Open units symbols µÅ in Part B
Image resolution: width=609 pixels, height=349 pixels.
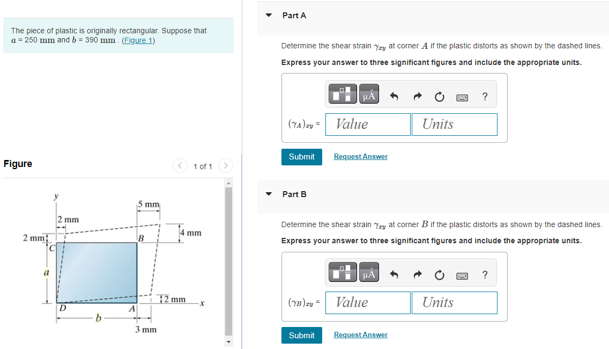[x=369, y=272]
